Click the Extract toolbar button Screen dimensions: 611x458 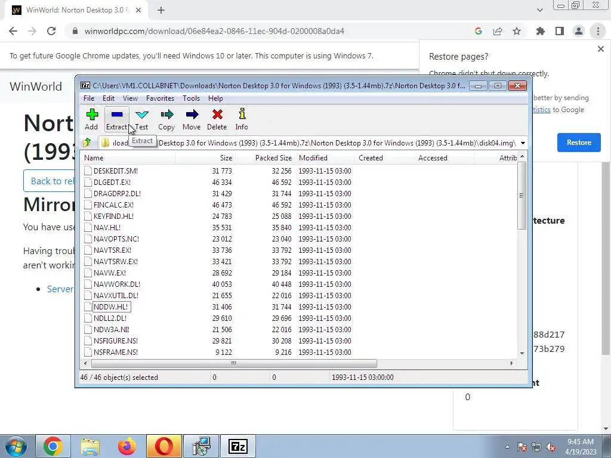[x=116, y=119]
